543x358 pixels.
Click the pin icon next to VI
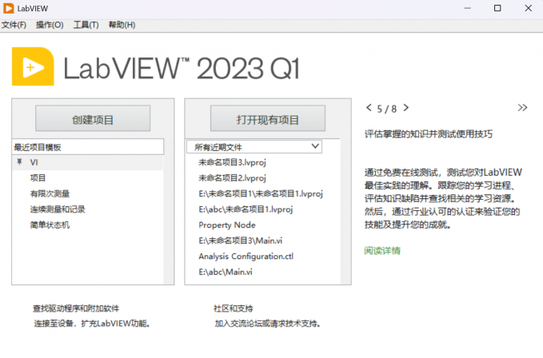pyautogui.click(x=20, y=162)
